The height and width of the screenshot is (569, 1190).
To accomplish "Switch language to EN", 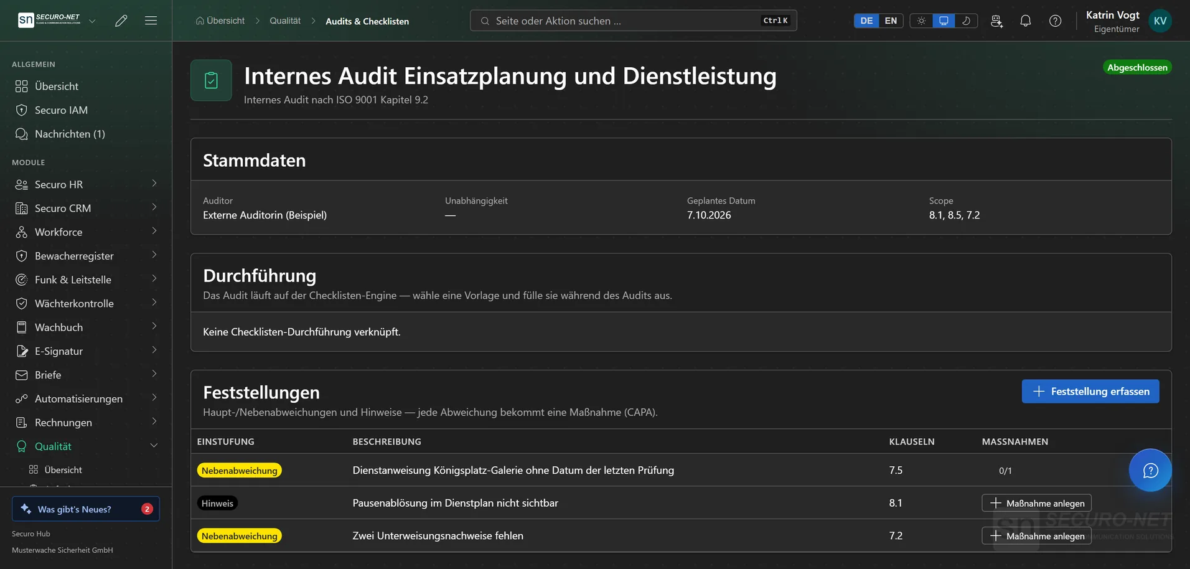I will tap(891, 21).
